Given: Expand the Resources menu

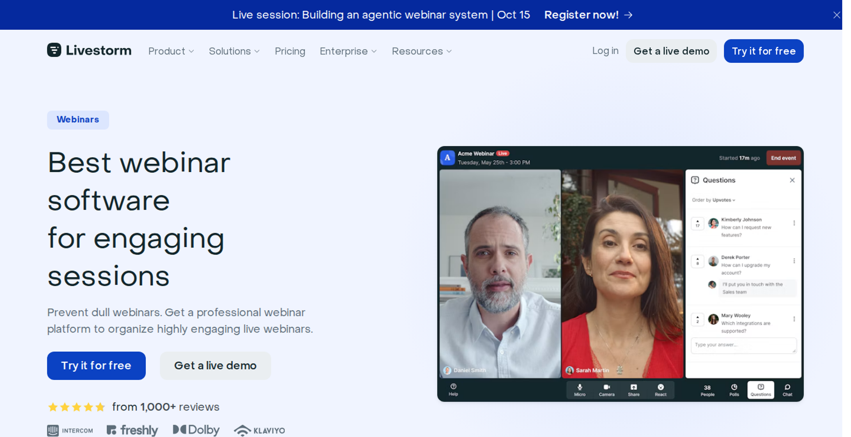Looking at the screenshot, I should [x=422, y=51].
